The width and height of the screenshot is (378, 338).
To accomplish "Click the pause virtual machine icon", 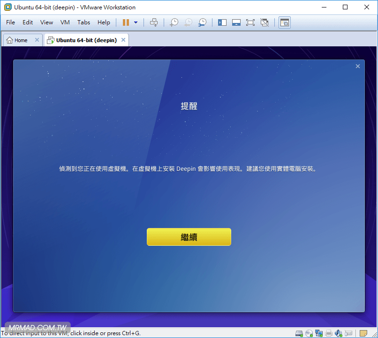I will (x=126, y=22).
